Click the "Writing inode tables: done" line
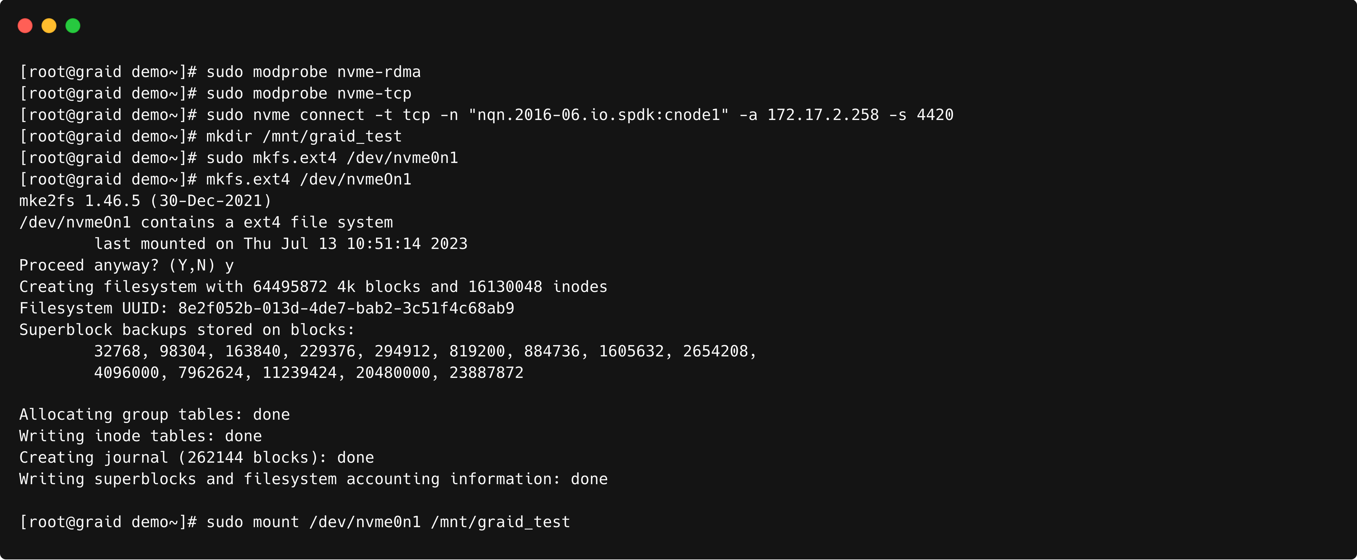This screenshot has width=1357, height=560. pyautogui.click(x=140, y=436)
